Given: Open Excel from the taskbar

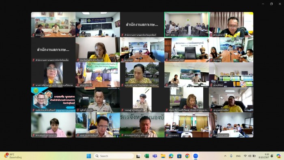Looking at the screenshot, I should (x=146, y=156).
